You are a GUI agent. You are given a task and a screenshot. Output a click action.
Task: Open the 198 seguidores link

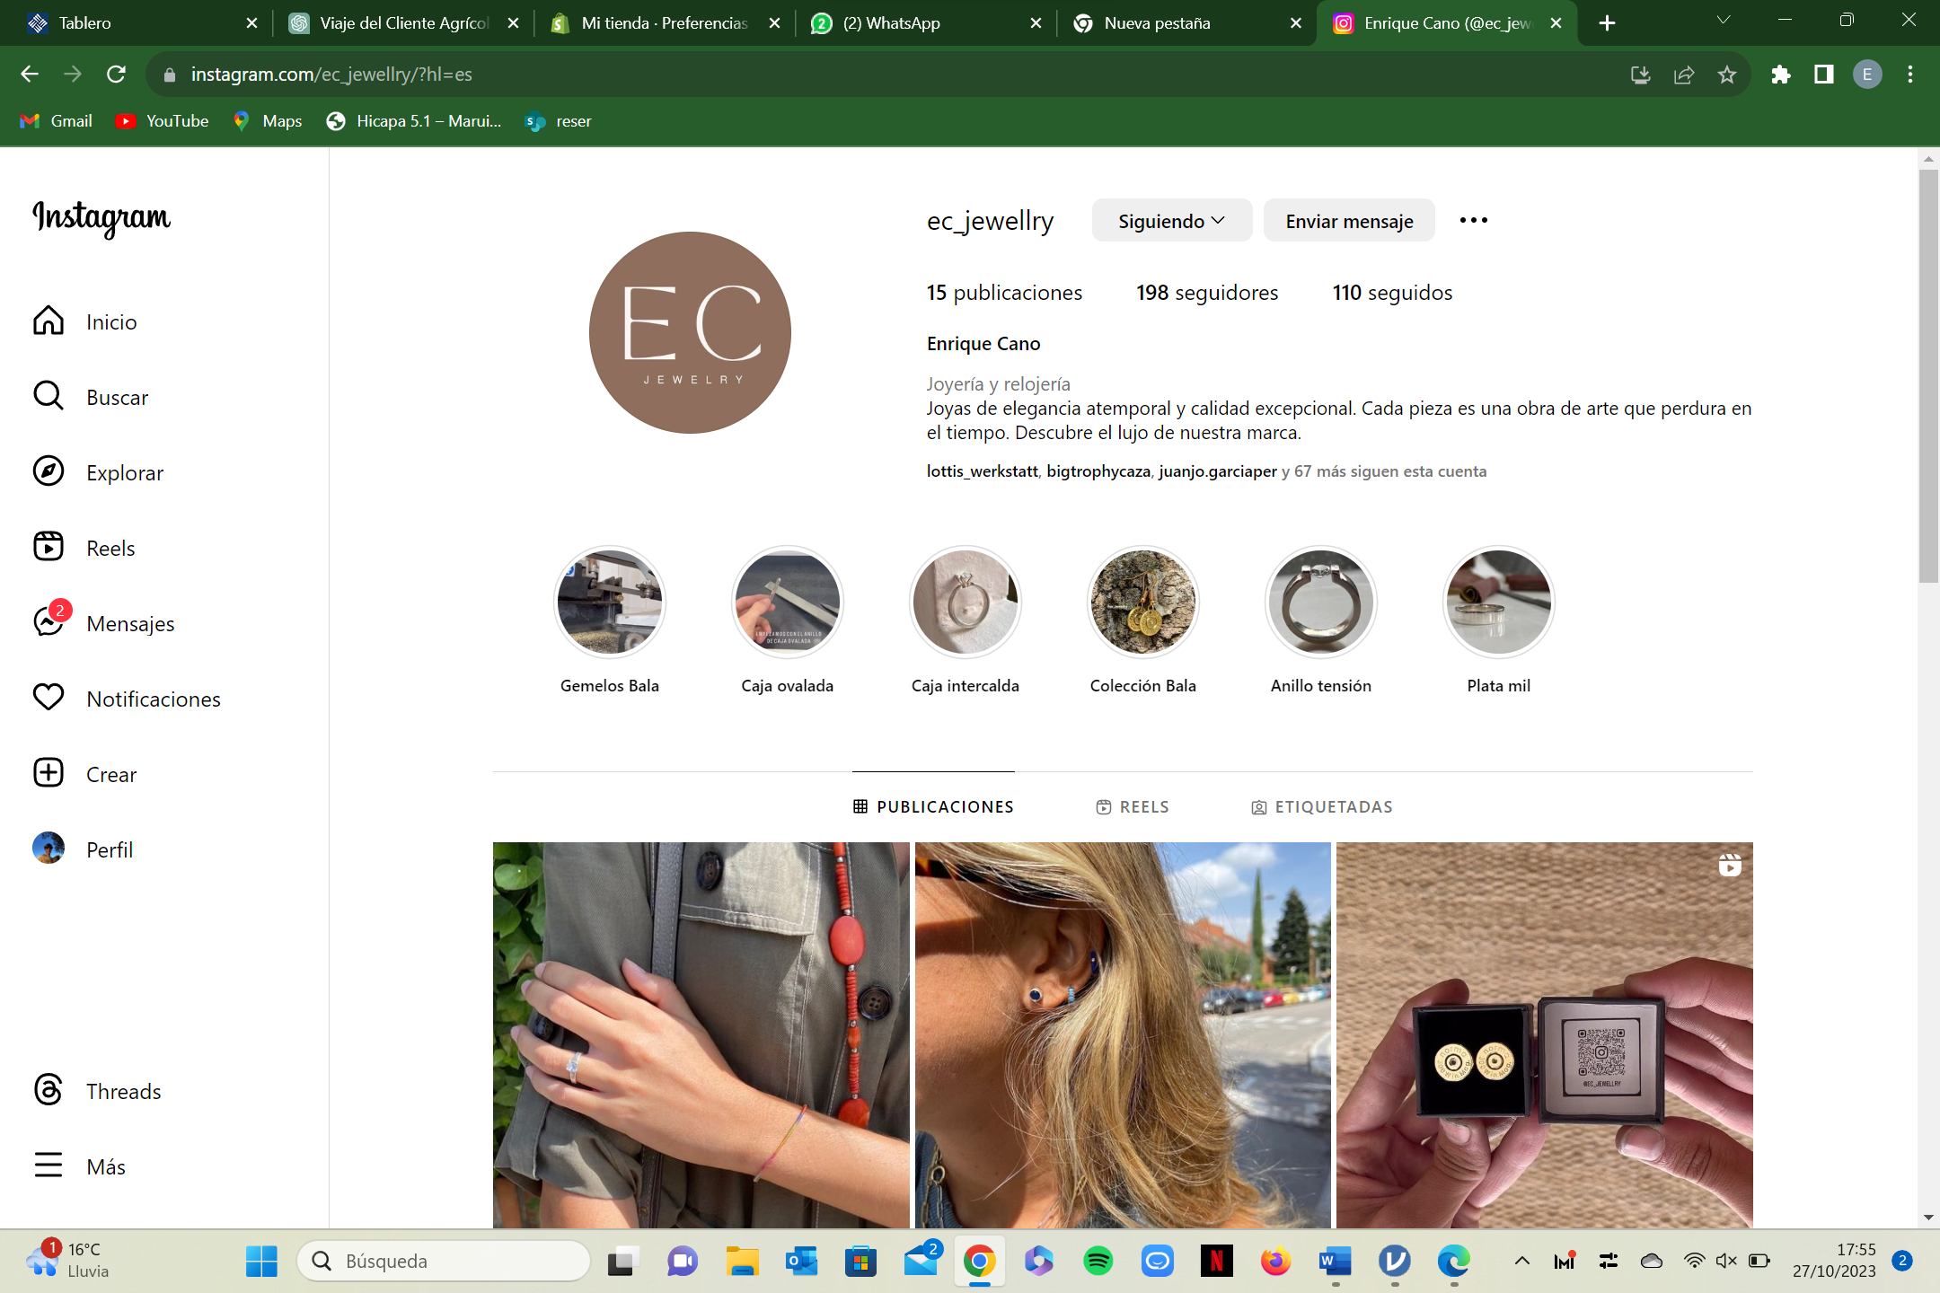pyautogui.click(x=1206, y=293)
